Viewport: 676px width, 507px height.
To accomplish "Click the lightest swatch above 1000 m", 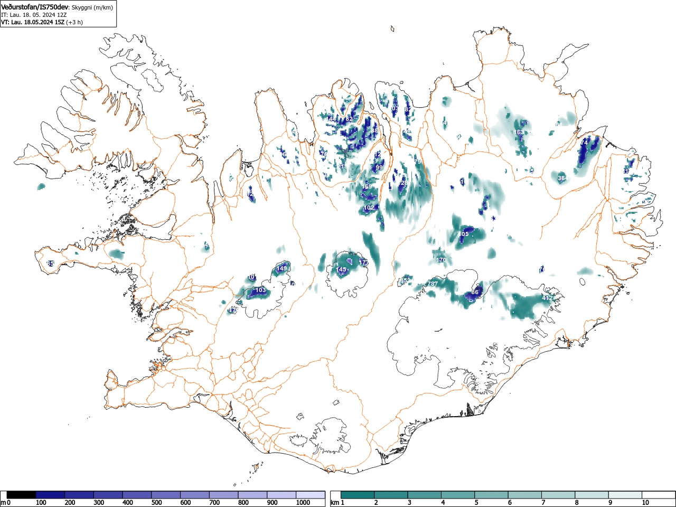I will click(310, 495).
